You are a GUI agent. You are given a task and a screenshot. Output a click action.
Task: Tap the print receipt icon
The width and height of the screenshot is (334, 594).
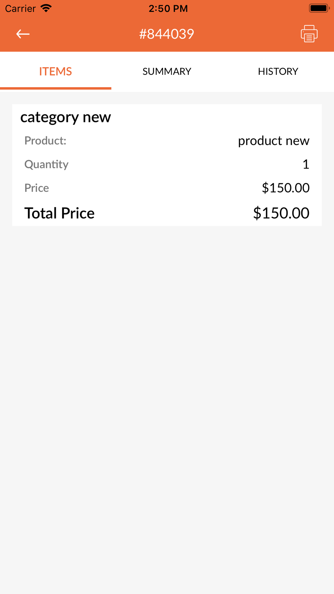309,34
